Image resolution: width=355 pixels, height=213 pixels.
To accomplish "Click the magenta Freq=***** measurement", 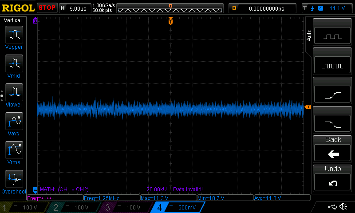I will (55, 198).
